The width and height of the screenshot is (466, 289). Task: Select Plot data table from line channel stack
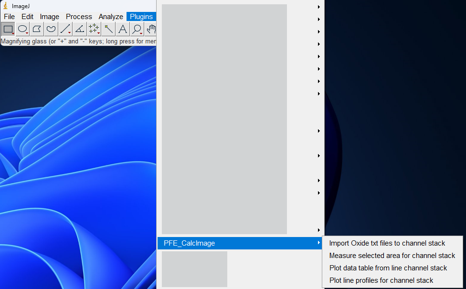pos(388,268)
